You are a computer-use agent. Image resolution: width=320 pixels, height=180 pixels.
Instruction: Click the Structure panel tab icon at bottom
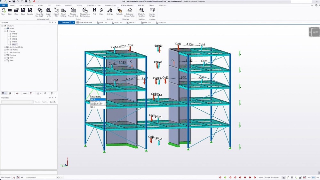tap(4, 93)
